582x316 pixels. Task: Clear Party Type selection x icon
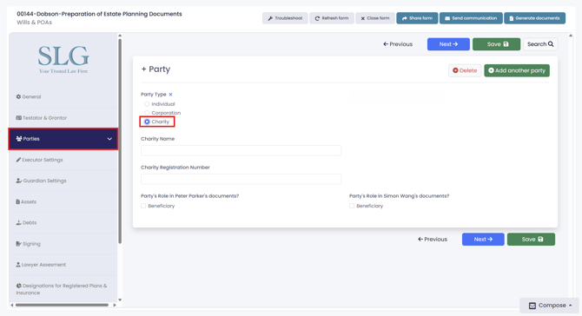pos(170,95)
